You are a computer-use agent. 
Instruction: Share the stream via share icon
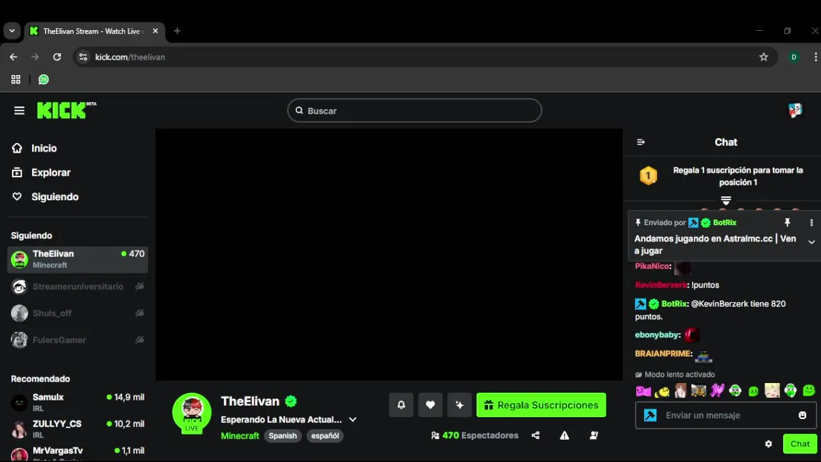click(x=536, y=435)
